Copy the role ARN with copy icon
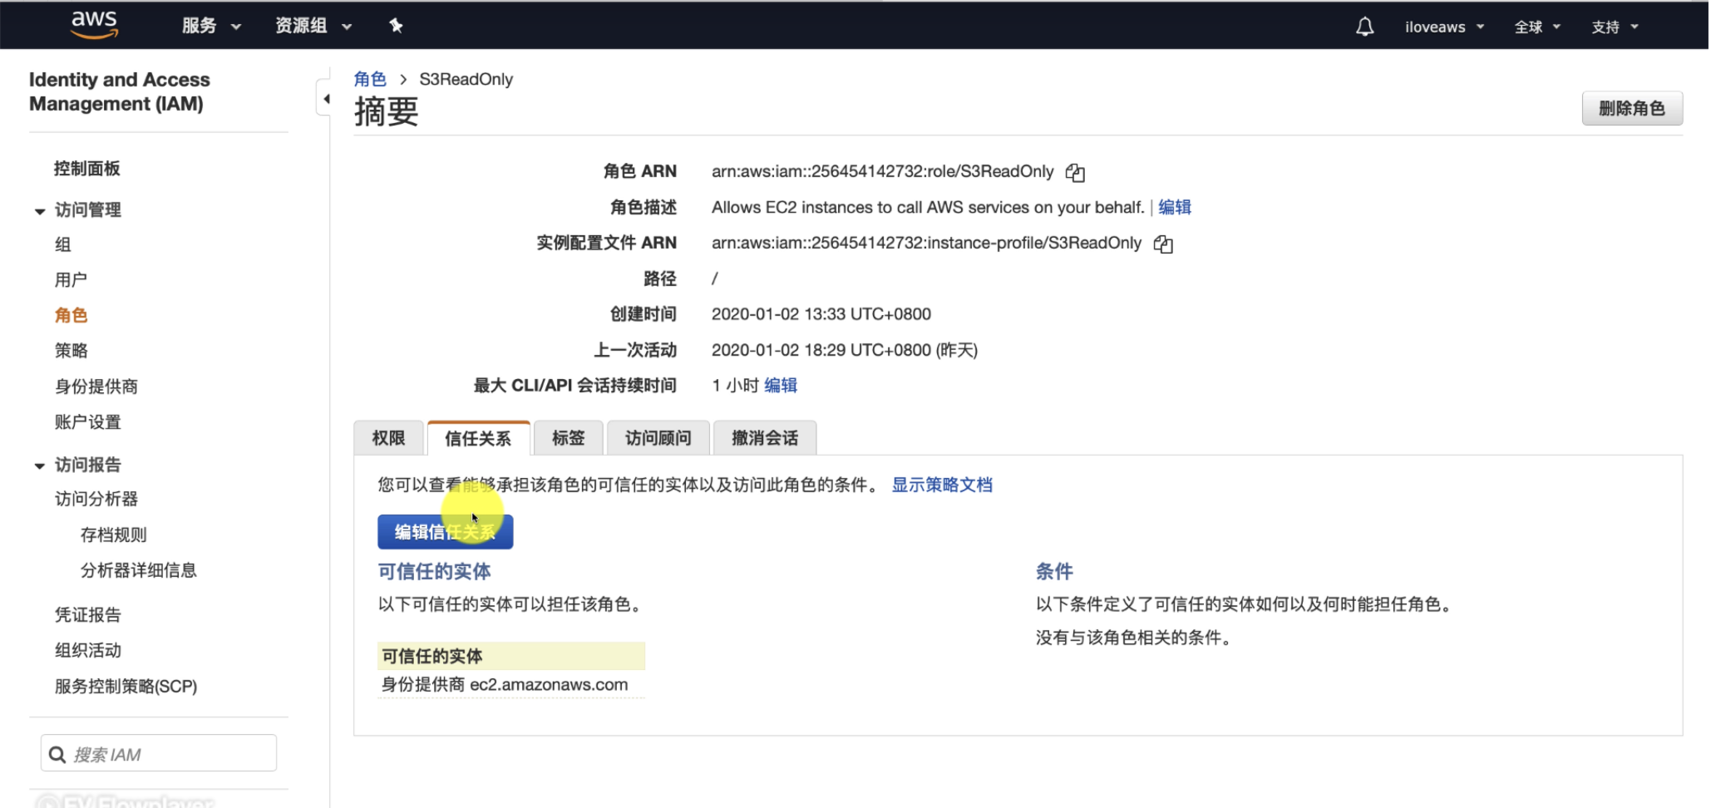 tap(1075, 172)
